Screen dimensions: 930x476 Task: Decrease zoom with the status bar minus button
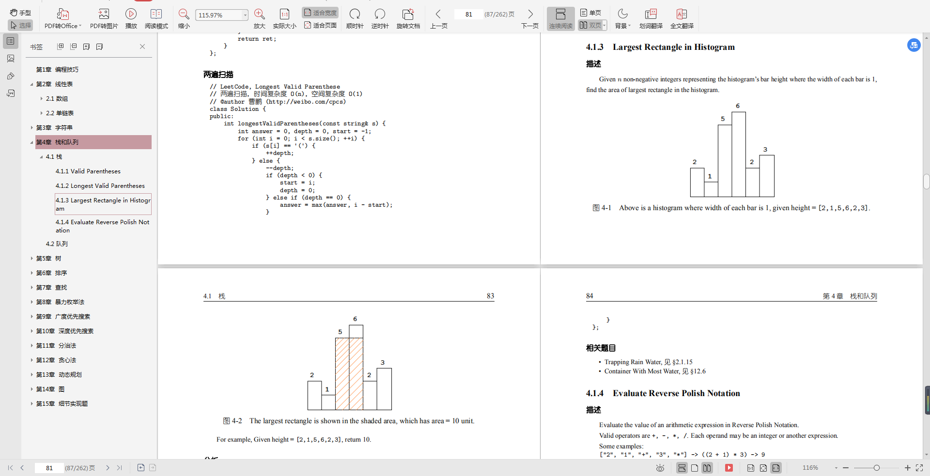pos(846,468)
